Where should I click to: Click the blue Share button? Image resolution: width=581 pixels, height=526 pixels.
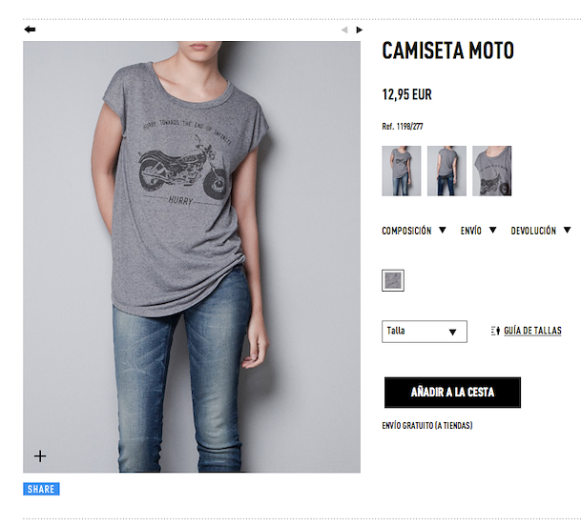tap(41, 489)
